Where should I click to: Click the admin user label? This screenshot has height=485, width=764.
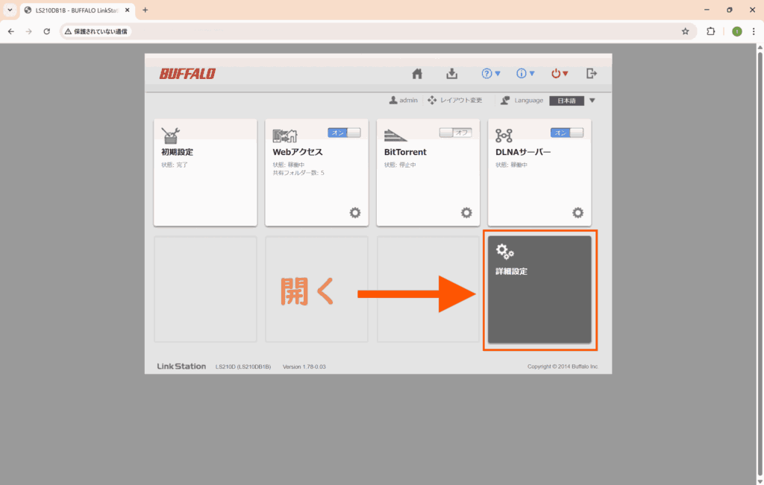[x=404, y=101]
